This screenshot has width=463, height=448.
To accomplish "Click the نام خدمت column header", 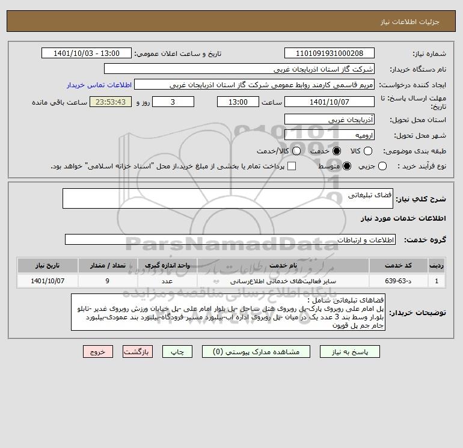I will [283, 265].
